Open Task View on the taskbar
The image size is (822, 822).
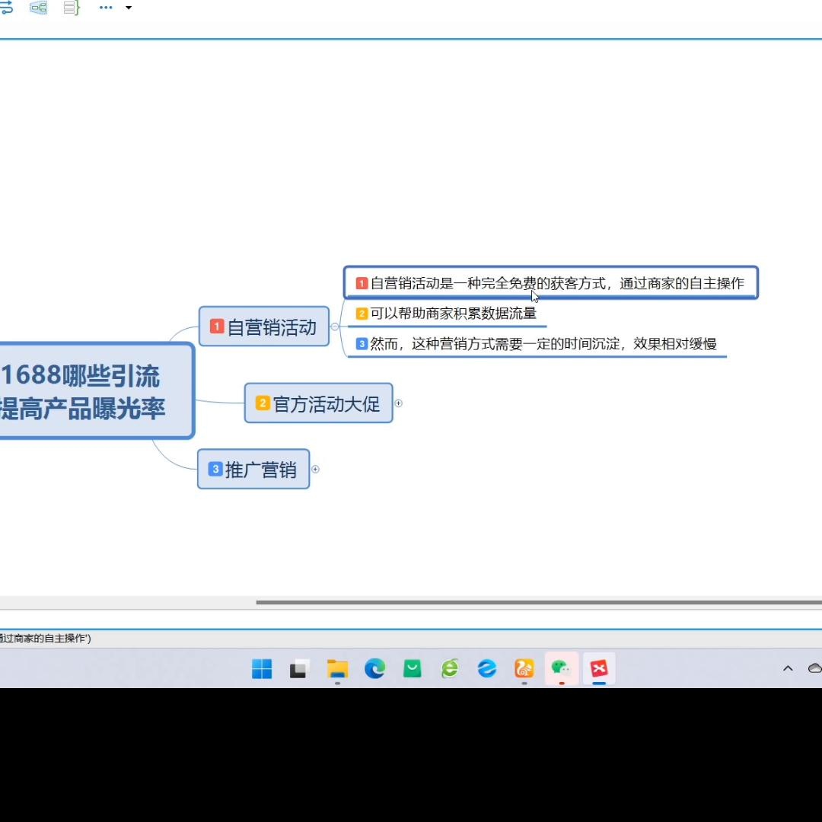pyautogui.click(x=300, y=668)
